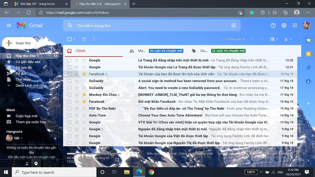Open Chrome from the taskbar
Image resolution: width=315 pixels, height=177 pixels.
tap(151, 172)
